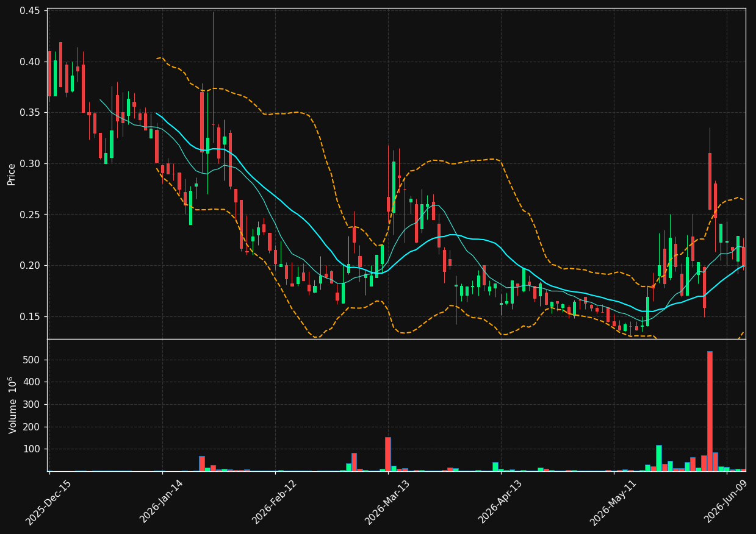Click the 2025-Dec-15 date label

point(48,502)
